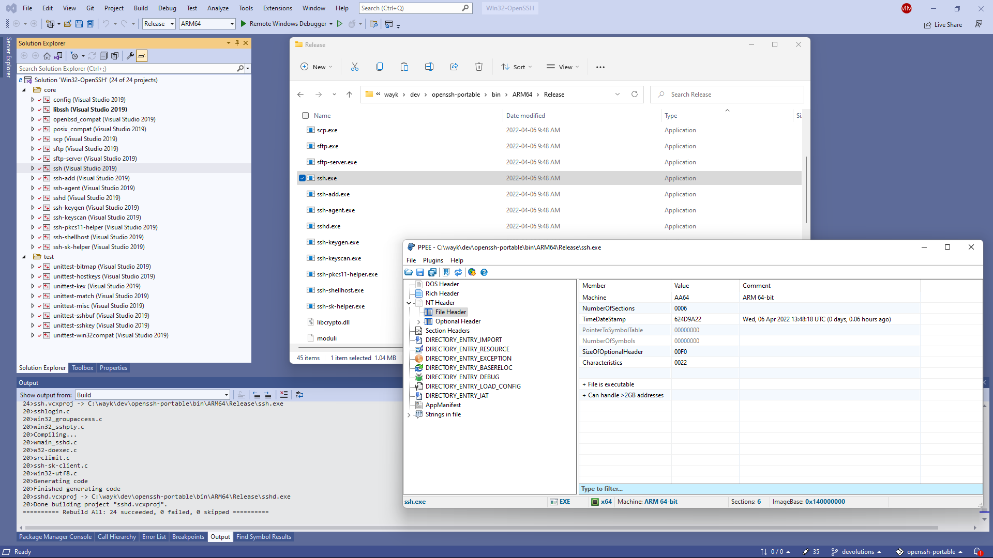Collapse the core solution folder
This screenshot has height=558, width=993.
click(24, 90)
